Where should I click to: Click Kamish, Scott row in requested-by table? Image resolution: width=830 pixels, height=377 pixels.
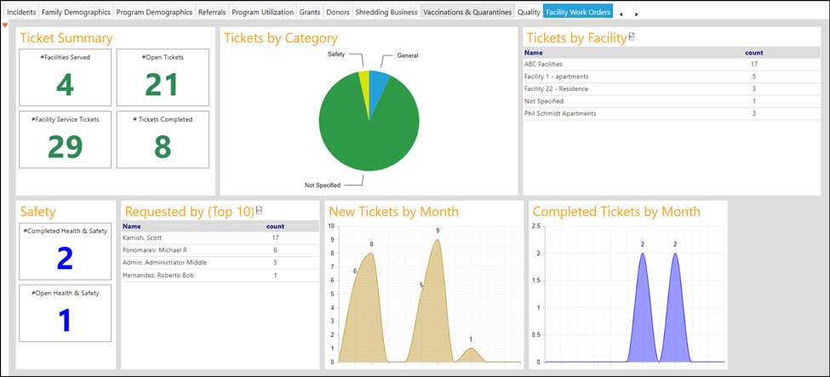[220, 237]
